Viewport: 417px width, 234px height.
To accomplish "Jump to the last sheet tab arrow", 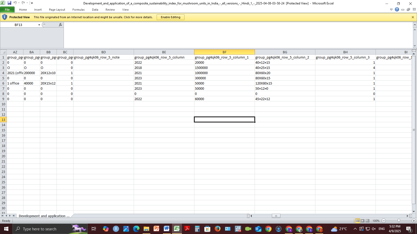I will tap(14, 216).
